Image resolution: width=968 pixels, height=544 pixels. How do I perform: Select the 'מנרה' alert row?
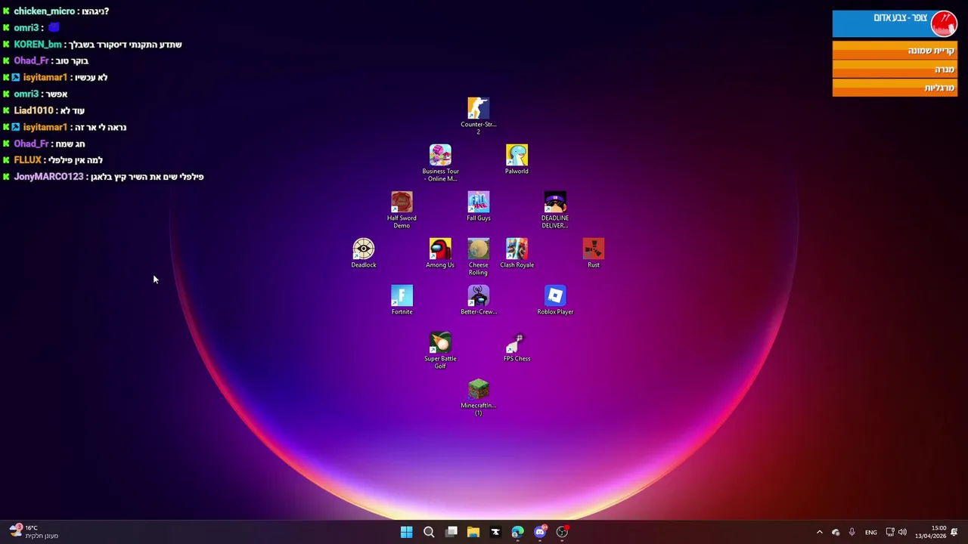[895, 70]
